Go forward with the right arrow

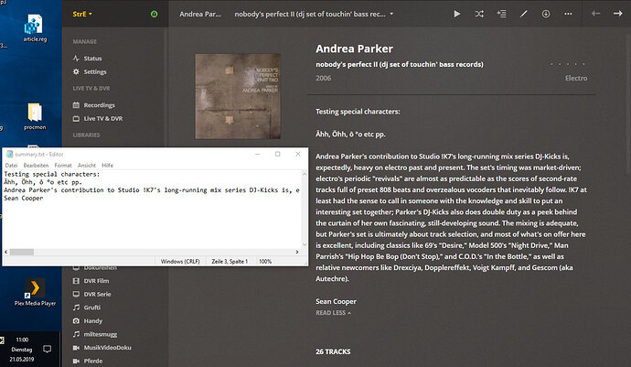pos(617,14)
